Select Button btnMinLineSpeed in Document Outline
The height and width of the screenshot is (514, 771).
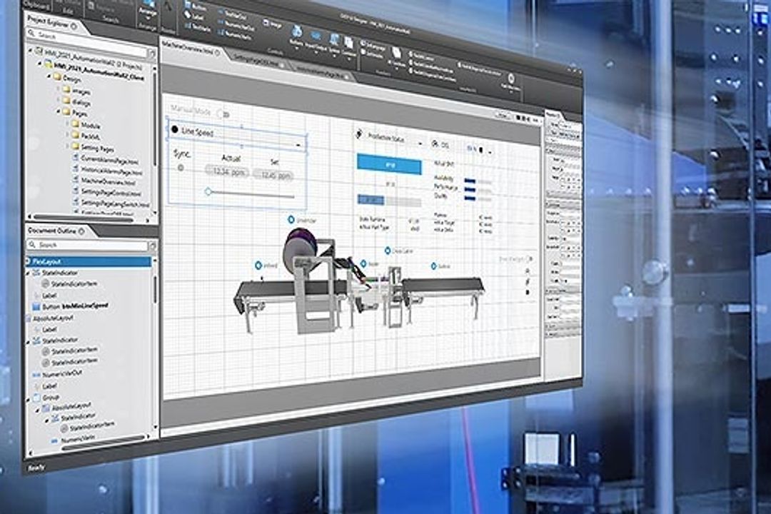point(70,306)
